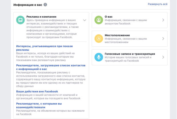Click the О вас profile icon

click(99, 20)
